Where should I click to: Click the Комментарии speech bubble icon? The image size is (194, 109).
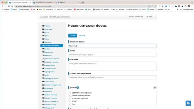pos(43,65)
